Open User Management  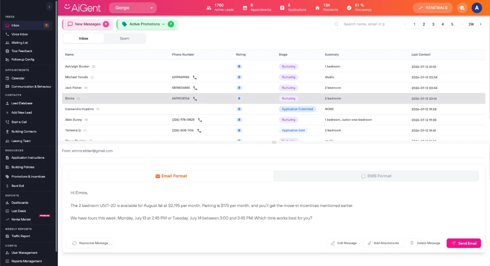pos(24,253)
